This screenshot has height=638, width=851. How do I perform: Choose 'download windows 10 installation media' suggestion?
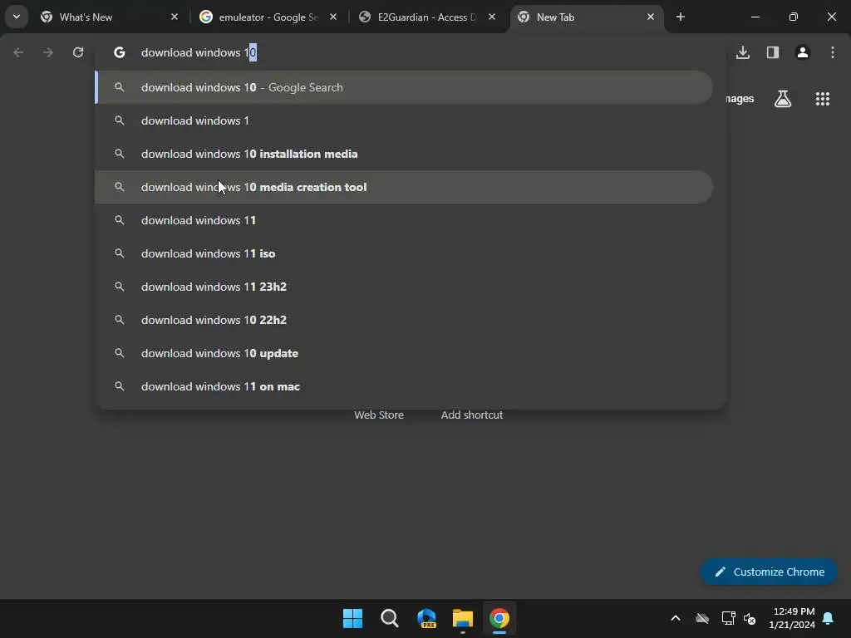[404, 154]
